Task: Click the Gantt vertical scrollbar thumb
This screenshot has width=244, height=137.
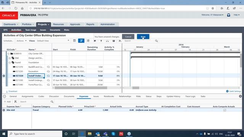Action: point(241,61)
